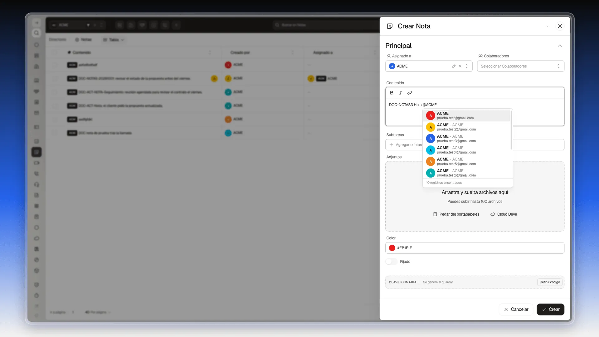Click the mention list scrollbar
599x337 pixels.
tap(511, 129)
